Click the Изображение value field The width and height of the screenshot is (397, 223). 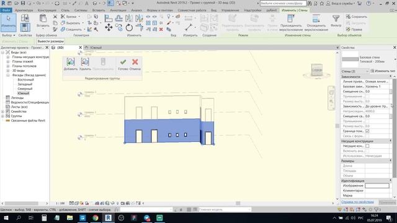[377, 186]
